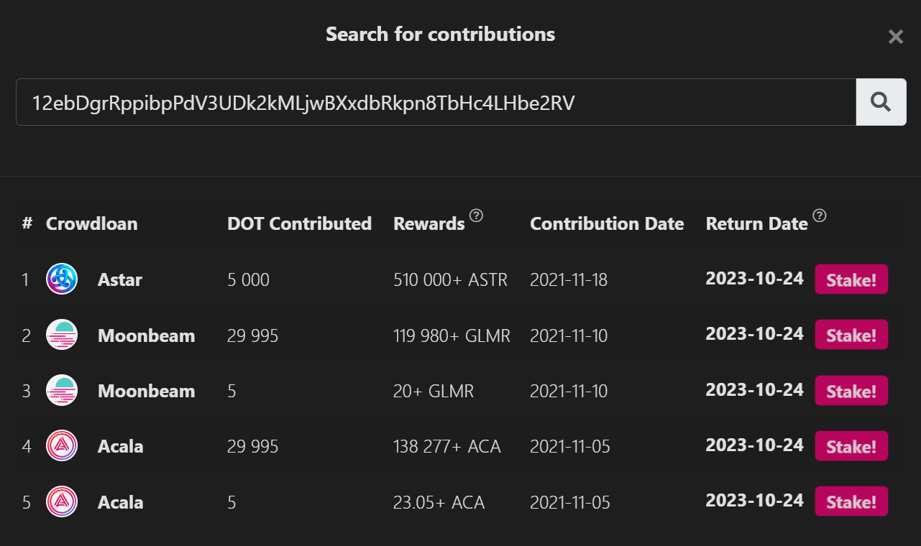Click the magnifying glass search button

click(881, 102)
